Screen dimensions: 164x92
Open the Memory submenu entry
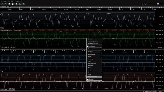pyautogui.click(x=94, y=66)
